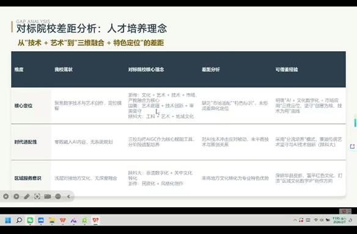Open Windows Start menu
357x234 pixels.
[x=8, y=220]
